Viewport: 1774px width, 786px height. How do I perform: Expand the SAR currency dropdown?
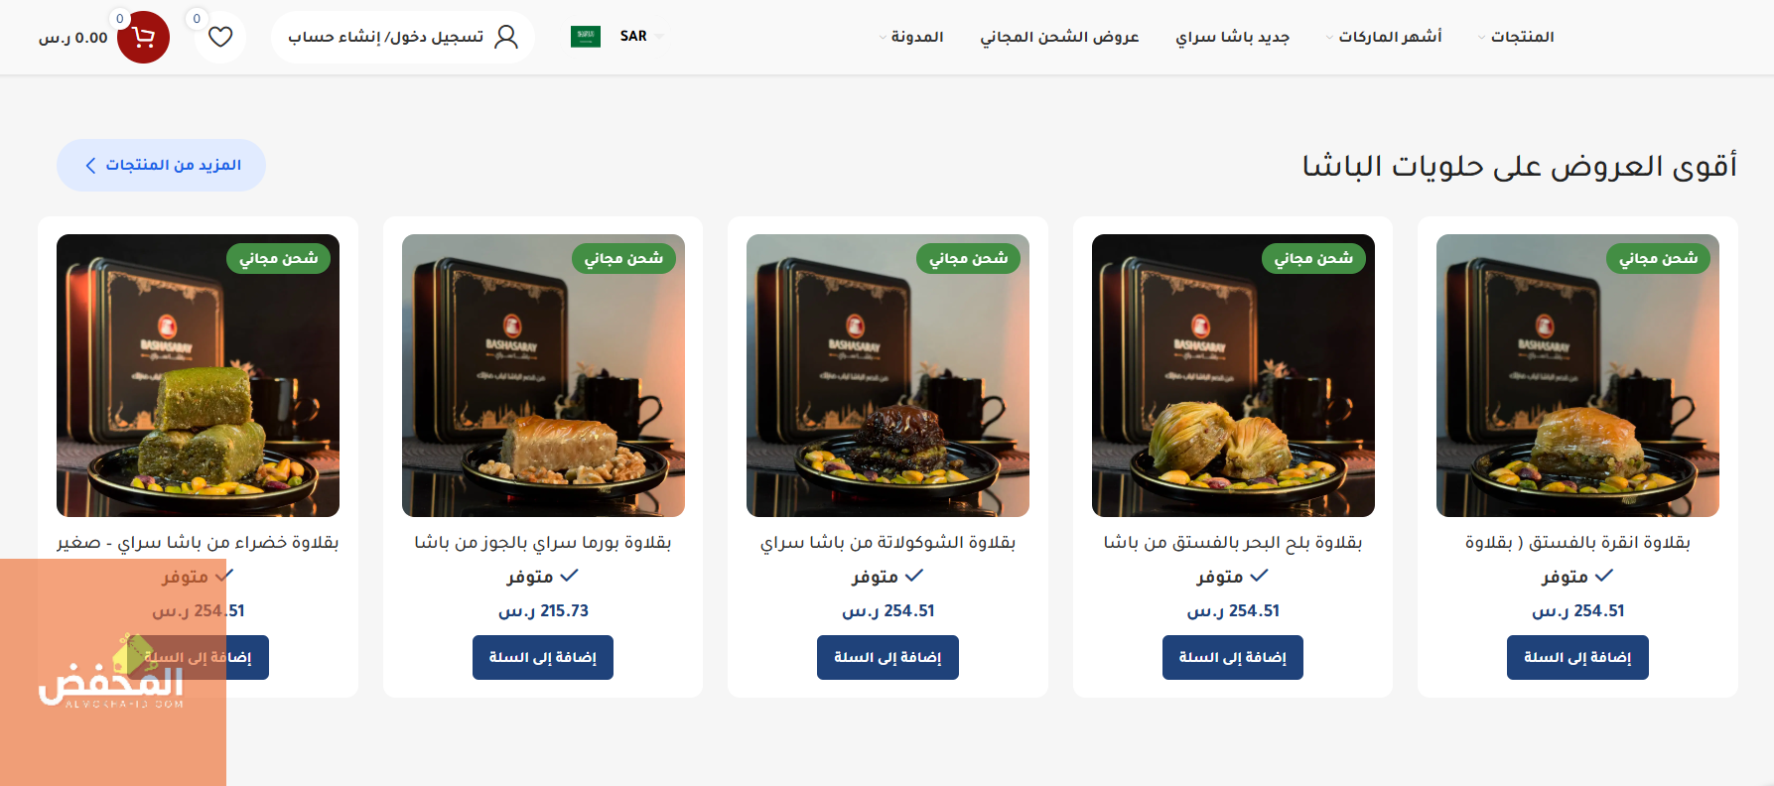pos(641,37)
